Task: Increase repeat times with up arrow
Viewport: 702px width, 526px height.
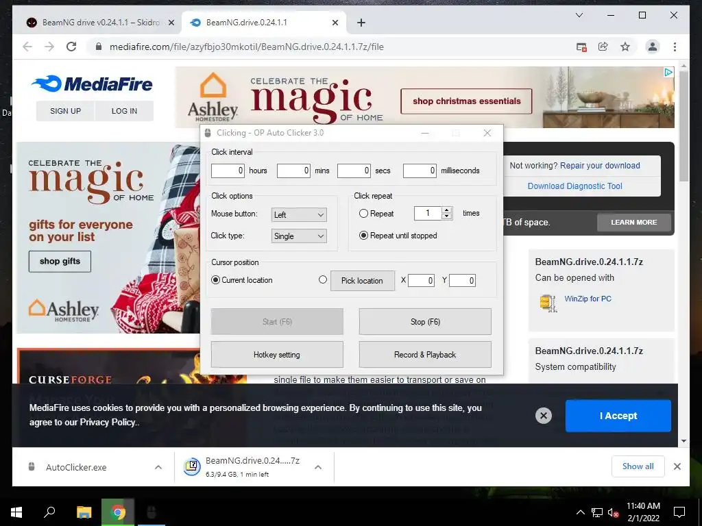Action: (x=446, y=210)
